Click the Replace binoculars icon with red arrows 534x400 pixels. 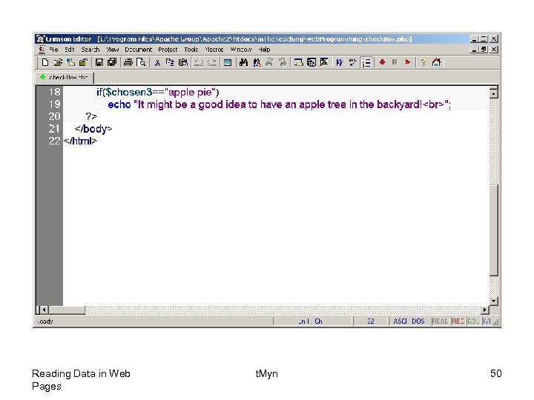point(257,62)
